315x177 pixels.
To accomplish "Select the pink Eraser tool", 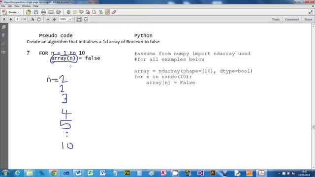I will 114,12.
